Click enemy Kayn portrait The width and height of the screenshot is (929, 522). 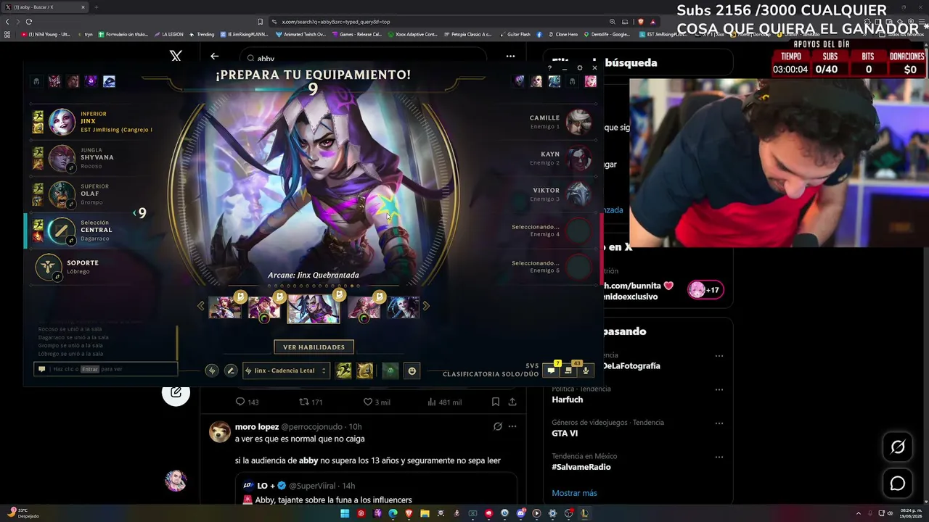tap(578, 158)
